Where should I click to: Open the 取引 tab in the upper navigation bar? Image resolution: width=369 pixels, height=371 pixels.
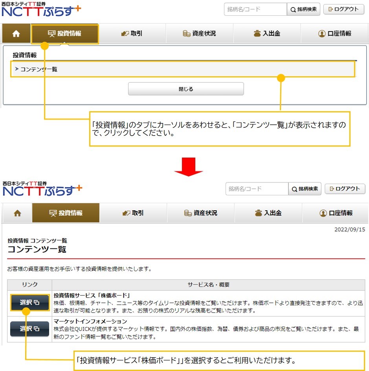132,34
